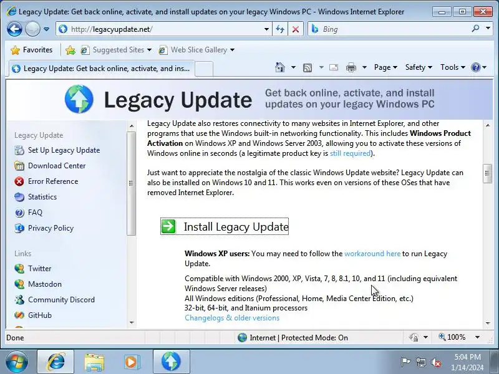Add to Favorites bar star icon
Viewport: 499px width, 374px height.
70,50
